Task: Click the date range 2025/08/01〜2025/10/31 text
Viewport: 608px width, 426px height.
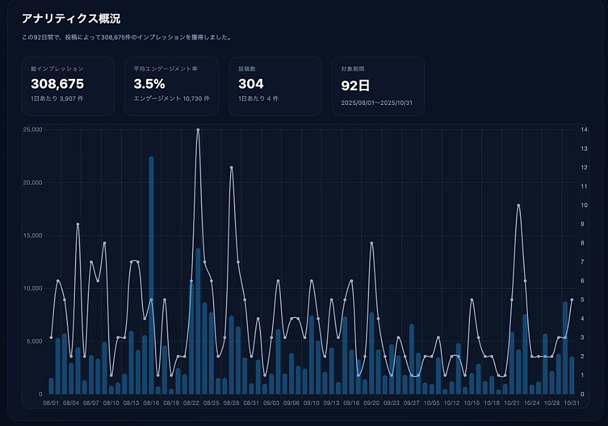Action: [378, 102]
